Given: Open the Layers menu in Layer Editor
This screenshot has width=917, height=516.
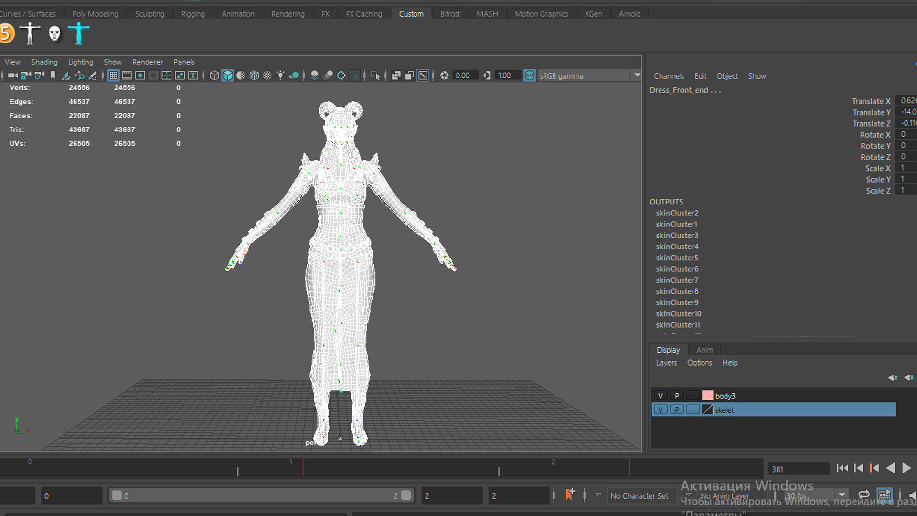Looking at the screenshot, I should click(666, 363).
